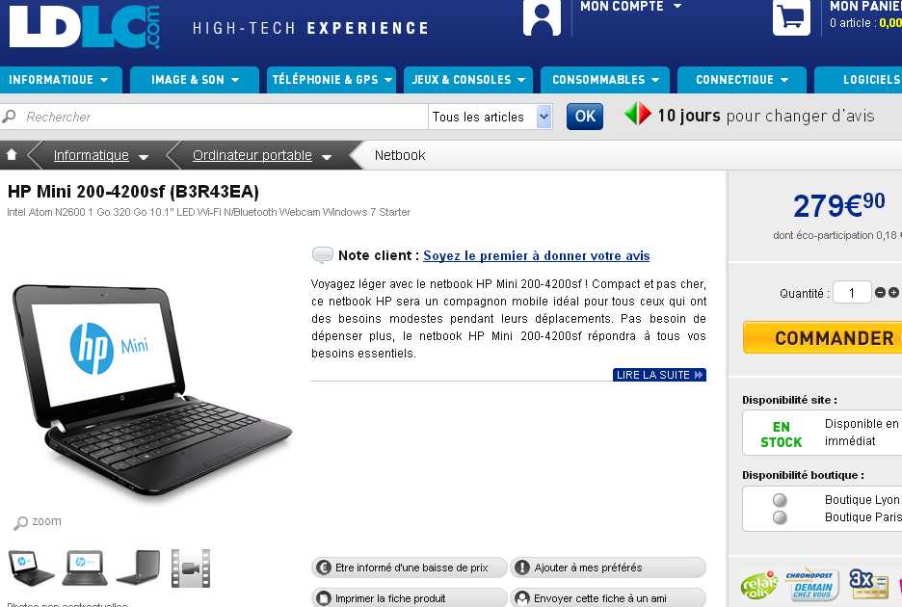Expand the Informatique breadcrumb arrow
902x607 pixels.
click(144, 156)
